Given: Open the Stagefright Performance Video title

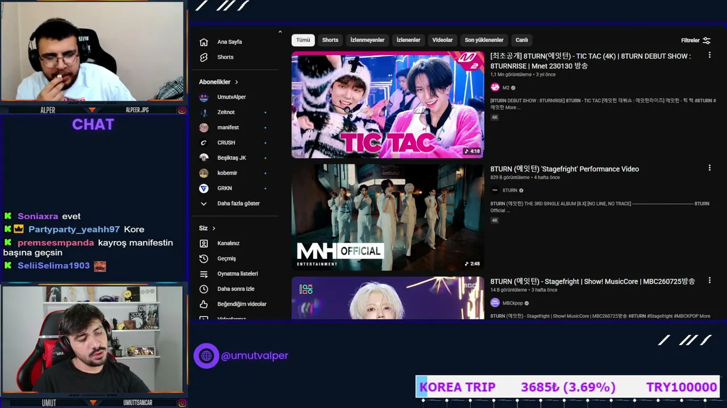Looking at the screenshot, I should (x=565, y=169).
